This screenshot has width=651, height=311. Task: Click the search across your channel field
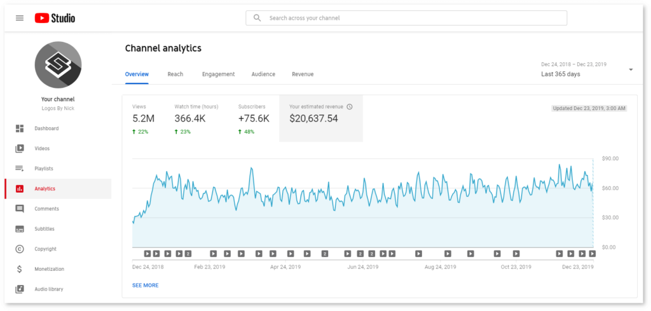pyautogui.click(x=407, y=18)
